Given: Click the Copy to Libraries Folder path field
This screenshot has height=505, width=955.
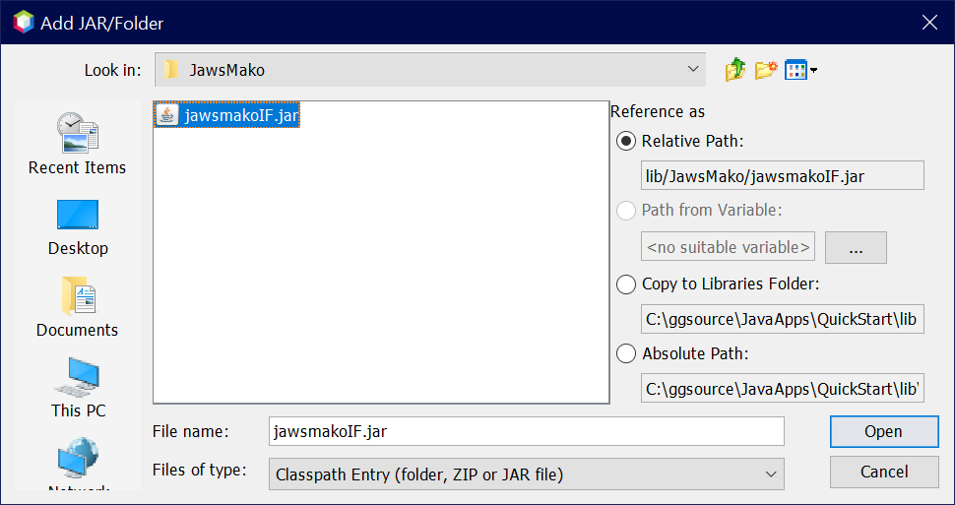Looking at the screenshot, I should tap(782, 319).
